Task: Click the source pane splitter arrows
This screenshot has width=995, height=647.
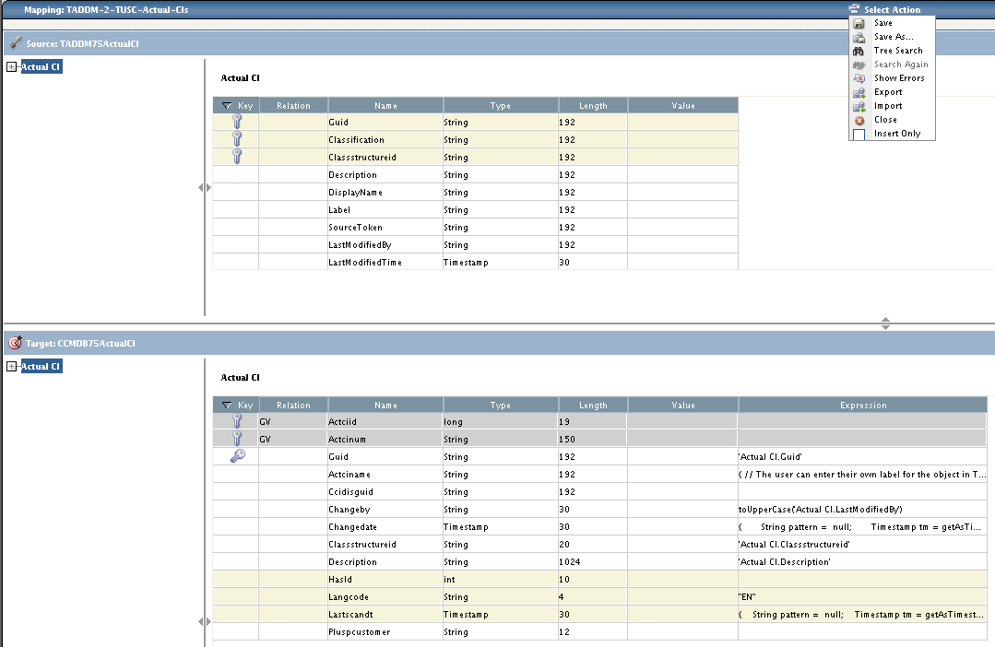Action: coord(205,187)
